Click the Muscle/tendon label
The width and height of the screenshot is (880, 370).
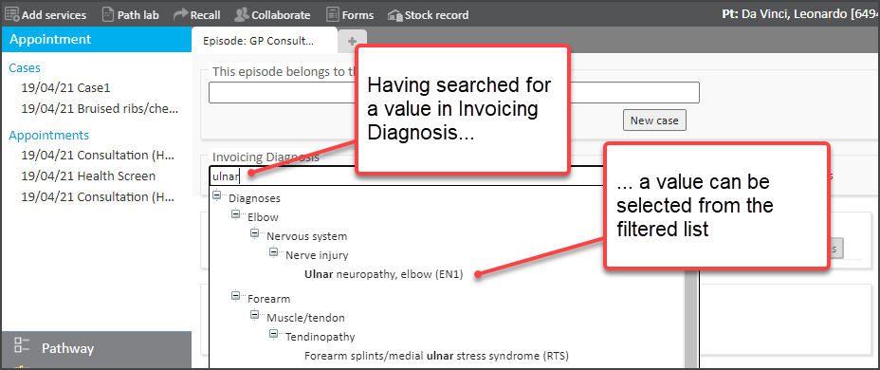tap(306, 318)
